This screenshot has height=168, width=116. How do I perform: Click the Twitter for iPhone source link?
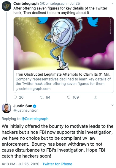tap(57, 164)
